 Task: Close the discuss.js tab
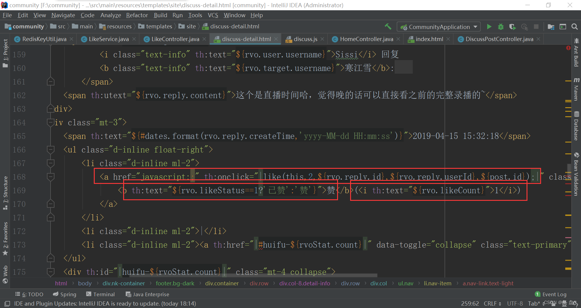click(x=322, y=39)
